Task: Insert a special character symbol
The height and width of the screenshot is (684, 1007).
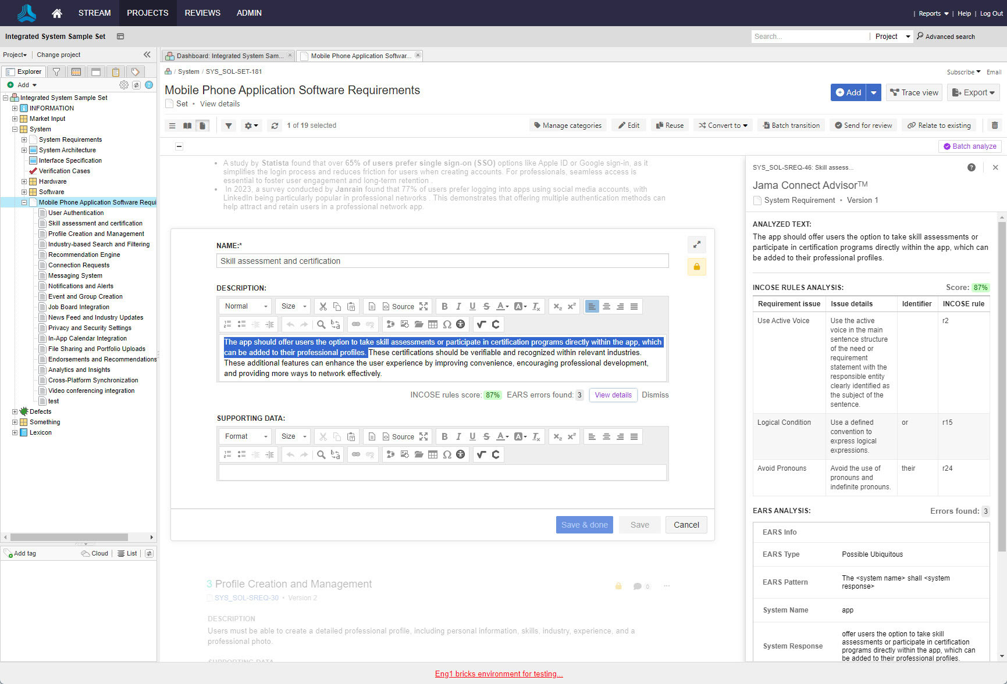Action: coord(447,324)
